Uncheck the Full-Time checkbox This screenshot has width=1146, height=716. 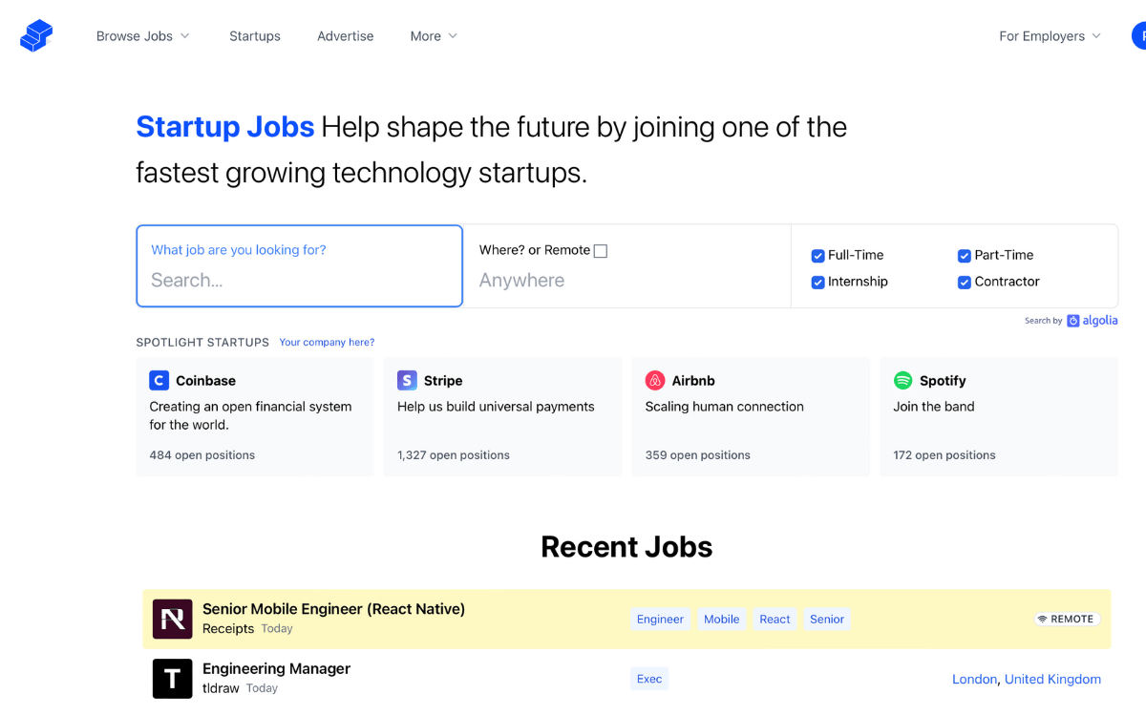[x=817, y=256]
